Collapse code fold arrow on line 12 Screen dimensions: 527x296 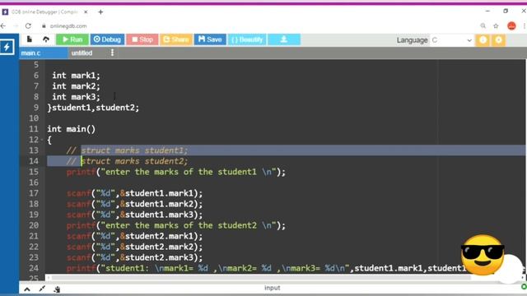click(42, 140)
